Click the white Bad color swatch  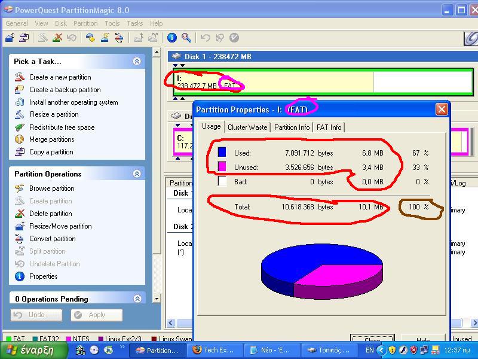pos(222,181)
